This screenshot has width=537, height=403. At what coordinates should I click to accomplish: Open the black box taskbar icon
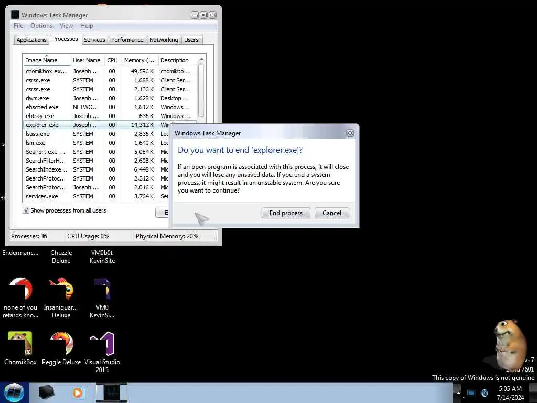click(x=46, y=393)
